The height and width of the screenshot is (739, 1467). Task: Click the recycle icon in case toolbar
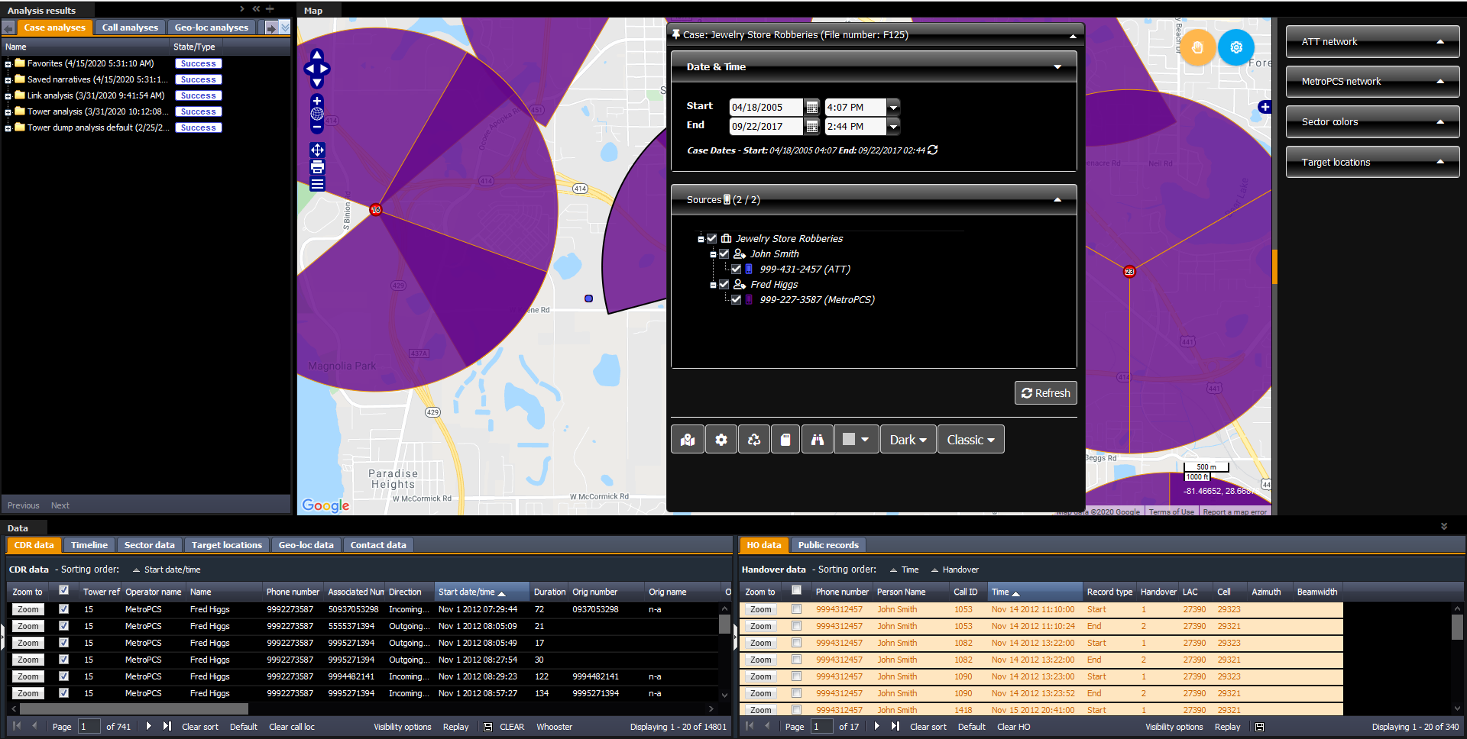pos(753,440)
